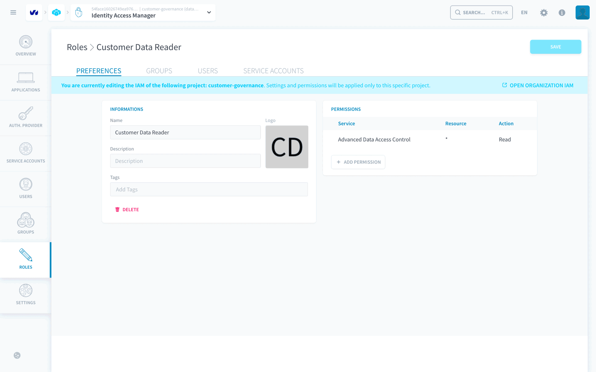Viewport: 596px width, 372px height.
Task: Expand the Identity Access Manager dropdown
Action: point(209,12)
